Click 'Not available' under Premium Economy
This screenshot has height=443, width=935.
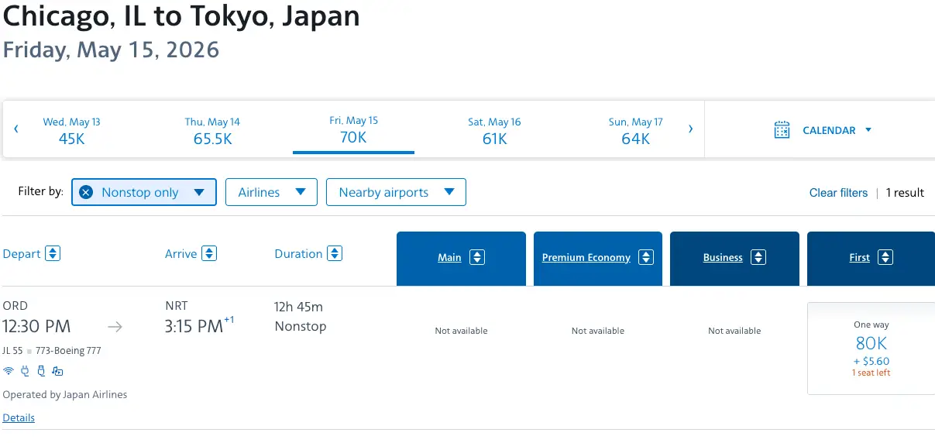[x=598, y=331]
